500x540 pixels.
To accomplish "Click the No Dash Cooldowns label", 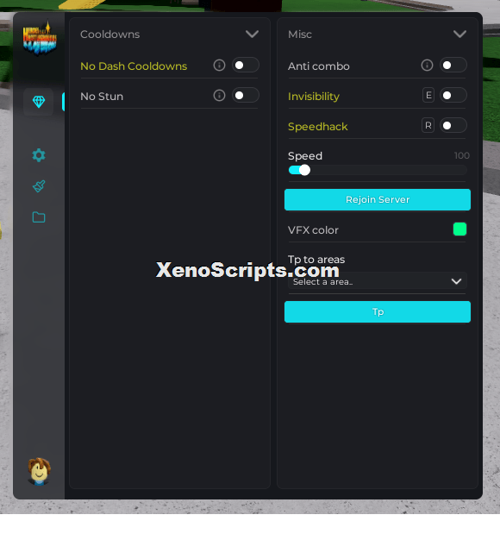I will [134, 66].
